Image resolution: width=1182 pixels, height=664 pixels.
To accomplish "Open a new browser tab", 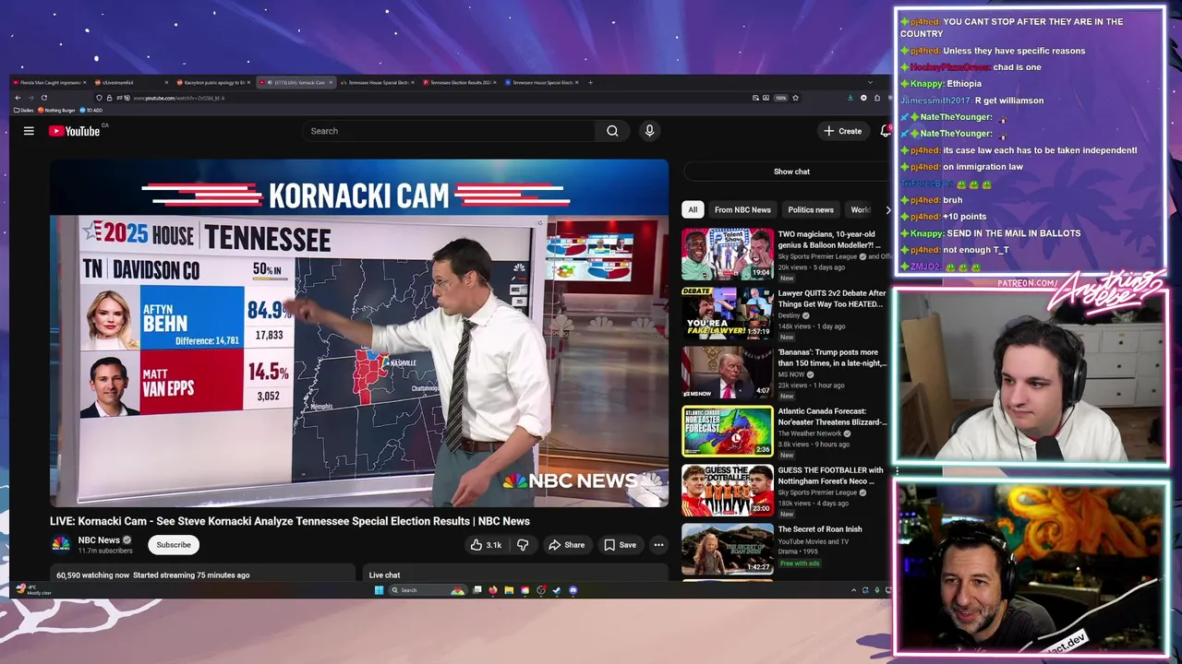I will 590,82.
